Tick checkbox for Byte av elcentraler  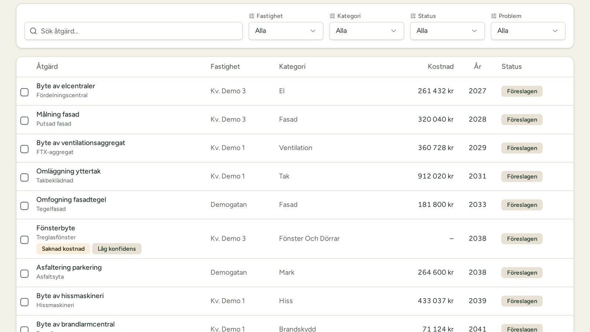[x=24, y=92]
